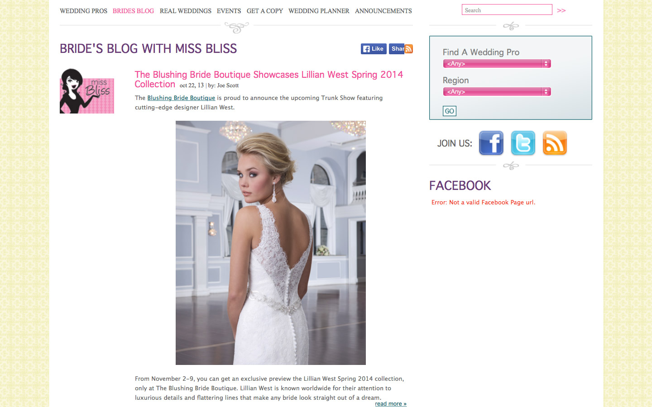The width and height of the screenshot is (652, 407).
Task: Expand the Find A Wedding Pro dropdown
Action: 497,64
